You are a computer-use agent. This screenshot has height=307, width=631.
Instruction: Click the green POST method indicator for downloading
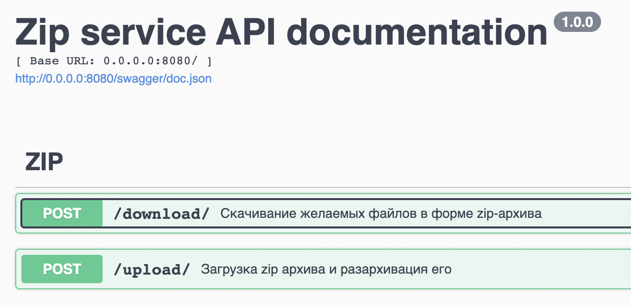[61, 213]
